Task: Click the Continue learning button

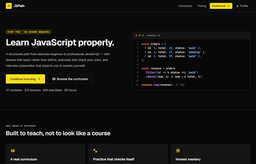Action: pos(25,79)
